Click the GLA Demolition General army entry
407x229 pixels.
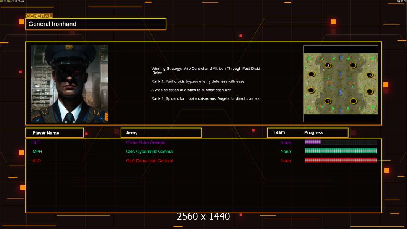click(x=150, y=161)
